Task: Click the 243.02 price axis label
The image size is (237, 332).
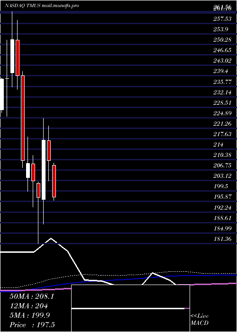Action: pyautogui.click(x=222, y=61)
